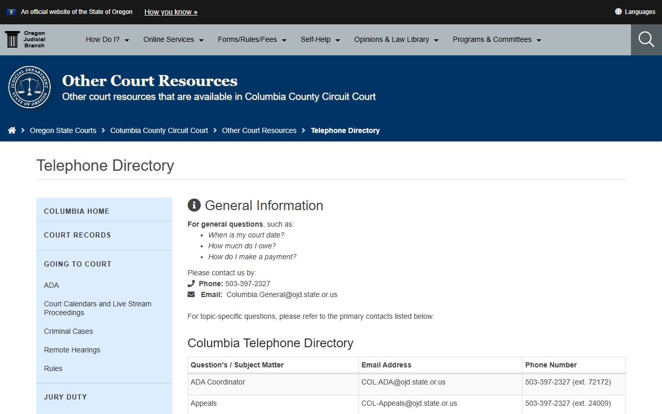Click the phone handset icon

pyautogui.click(x=191, y=284)
